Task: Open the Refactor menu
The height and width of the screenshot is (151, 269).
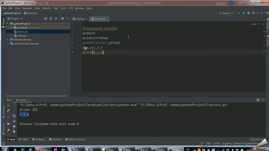Action: click(47, 8)
